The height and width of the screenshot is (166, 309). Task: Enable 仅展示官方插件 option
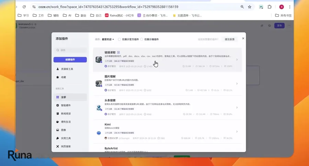[x=119, y=39]
